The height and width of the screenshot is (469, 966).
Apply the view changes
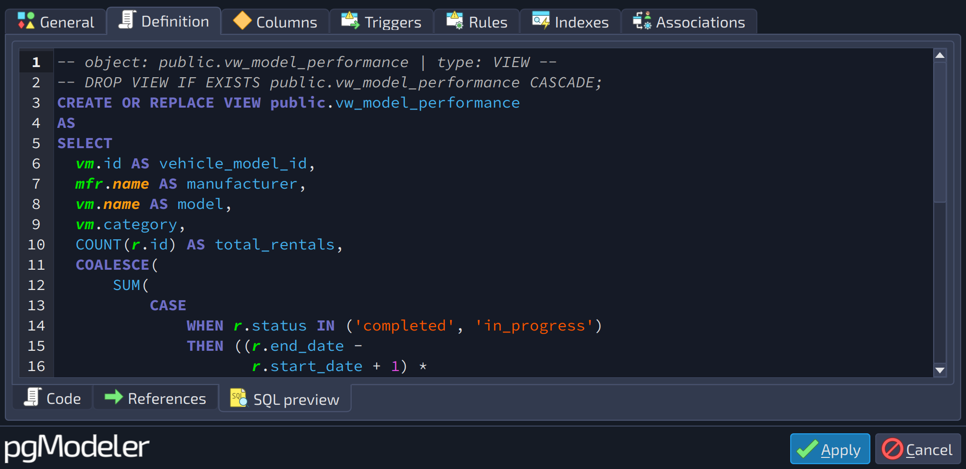tap(830, 449)
